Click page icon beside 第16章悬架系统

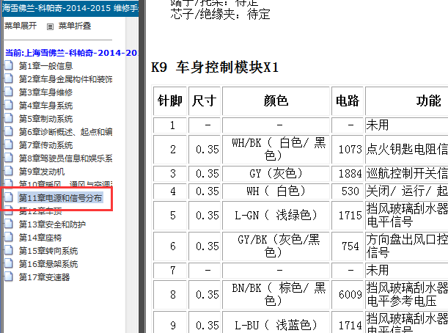(9, 263)
